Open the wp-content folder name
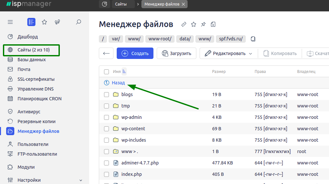The height and width of the screenshot is (184, 329). coord(133,129)
